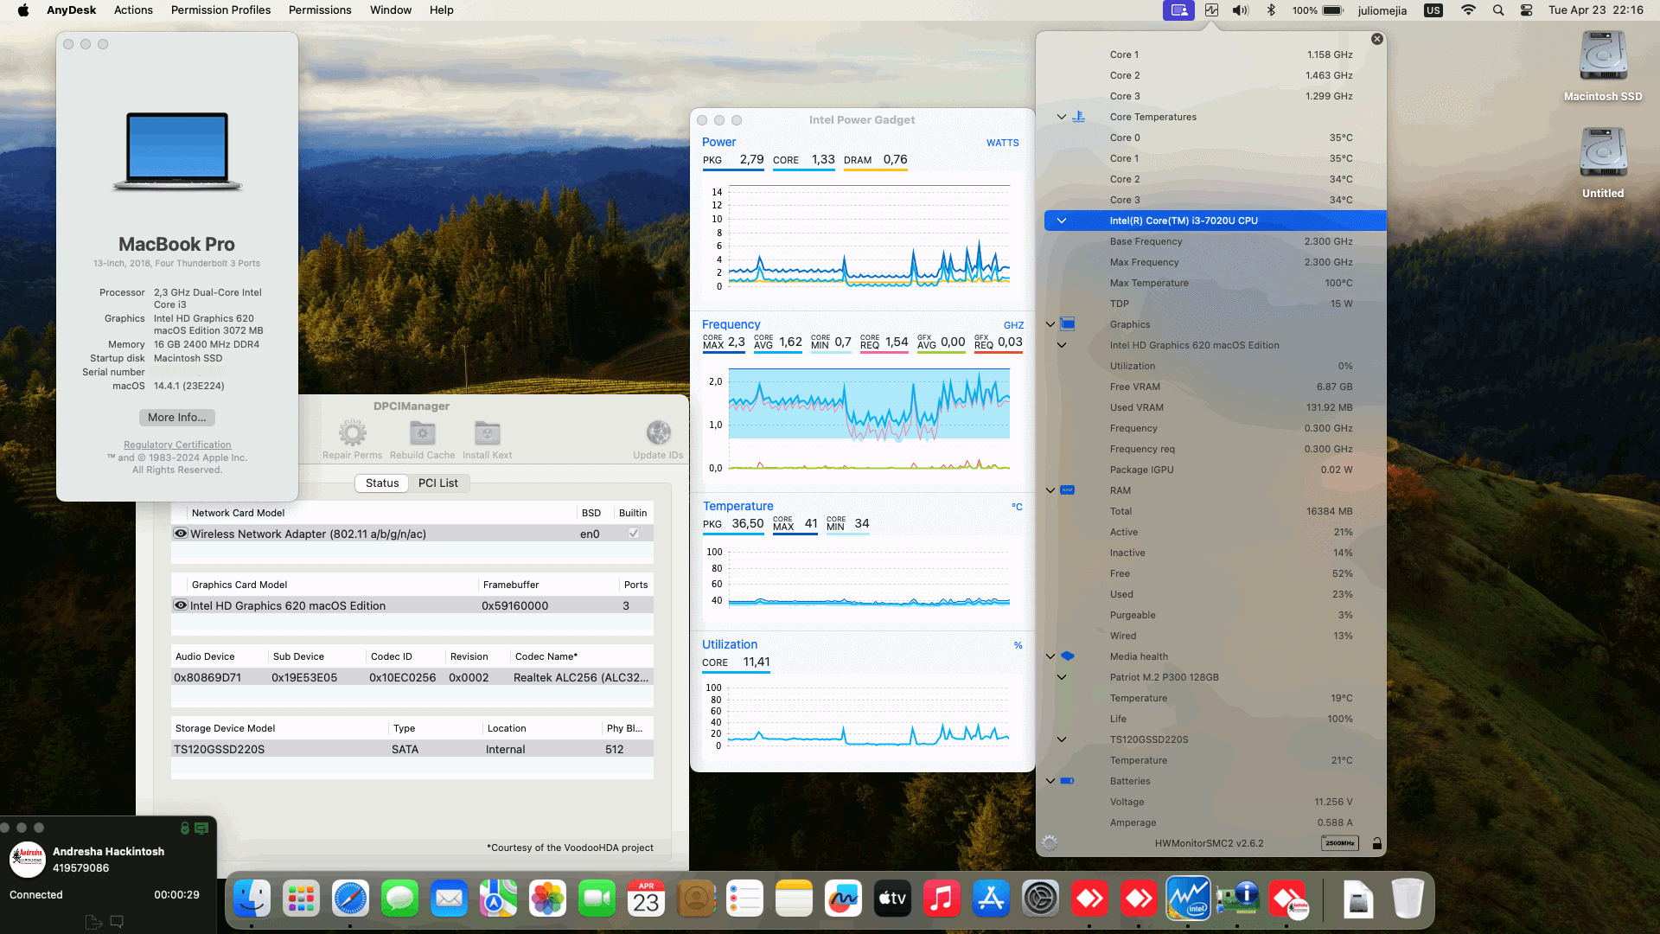This screenshot has height=934, width=1660.
Task: Open Photos from the dock
Action: click(x=548, y=899)
